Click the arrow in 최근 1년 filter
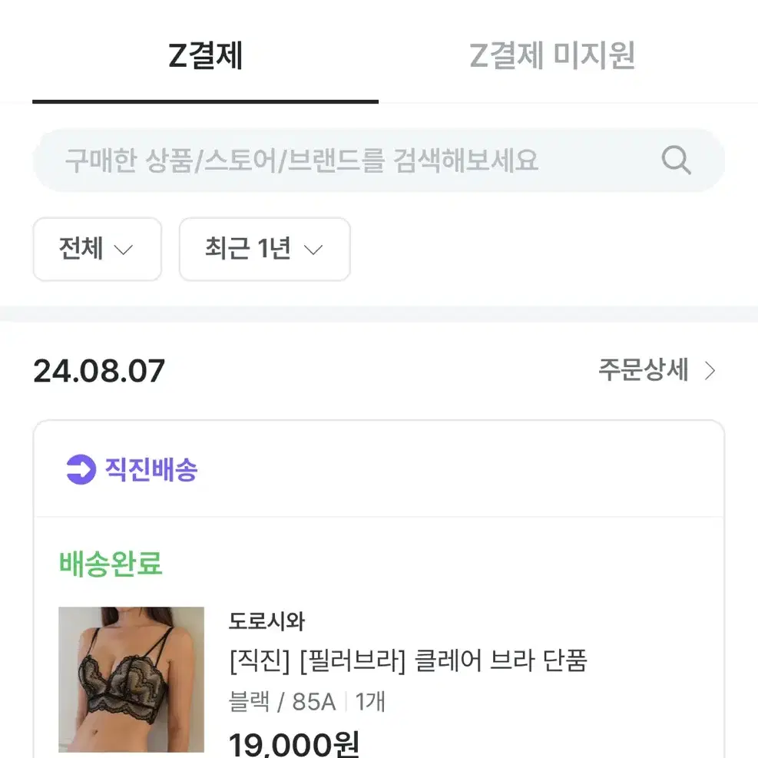 coord(313,250)
